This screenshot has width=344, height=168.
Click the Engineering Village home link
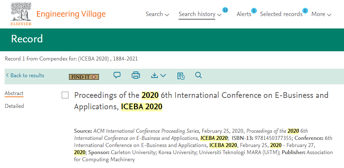pos(71,14)
